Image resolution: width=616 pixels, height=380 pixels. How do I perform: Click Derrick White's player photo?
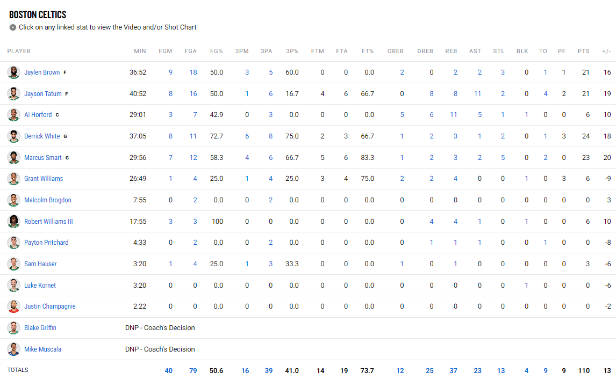[x=13, y=136]
